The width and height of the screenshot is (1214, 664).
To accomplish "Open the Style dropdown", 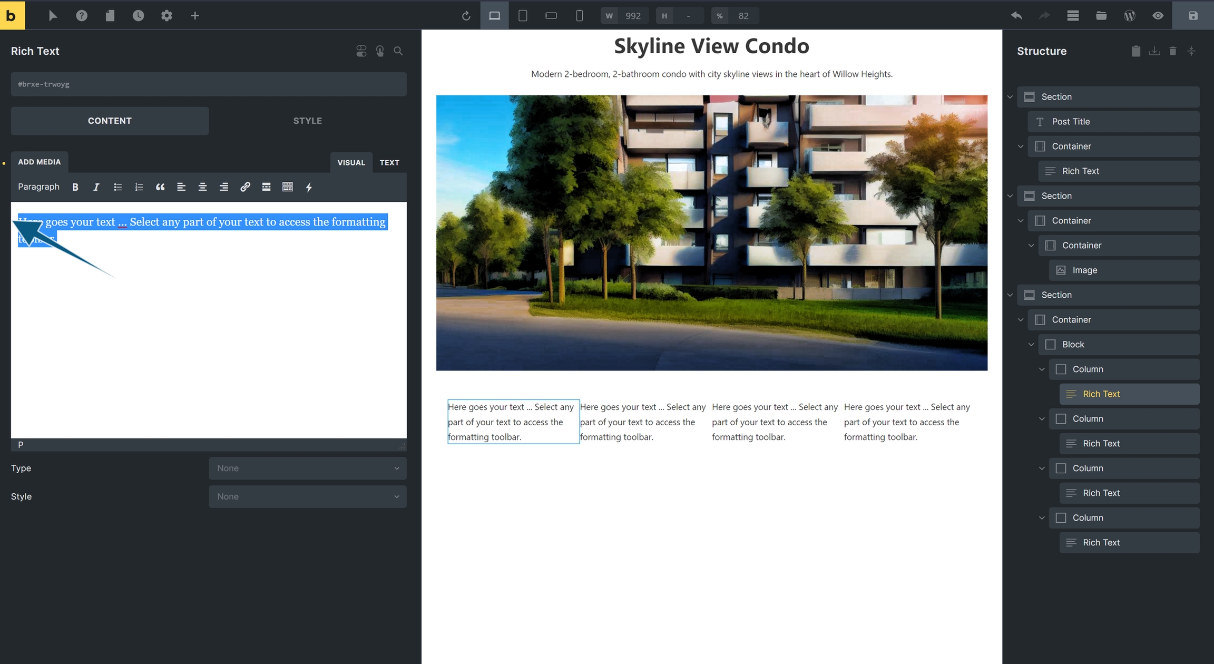I will click(x=308, y=497).
